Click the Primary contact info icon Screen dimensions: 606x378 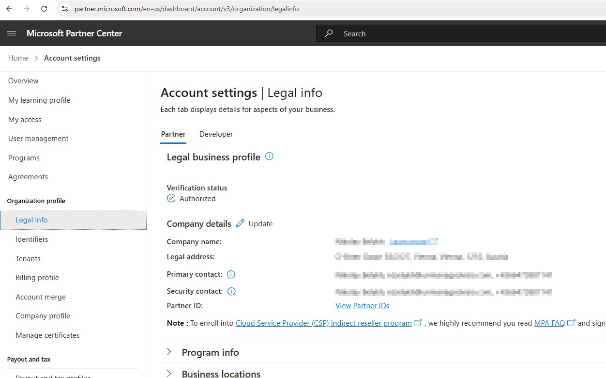coord(231,274)
